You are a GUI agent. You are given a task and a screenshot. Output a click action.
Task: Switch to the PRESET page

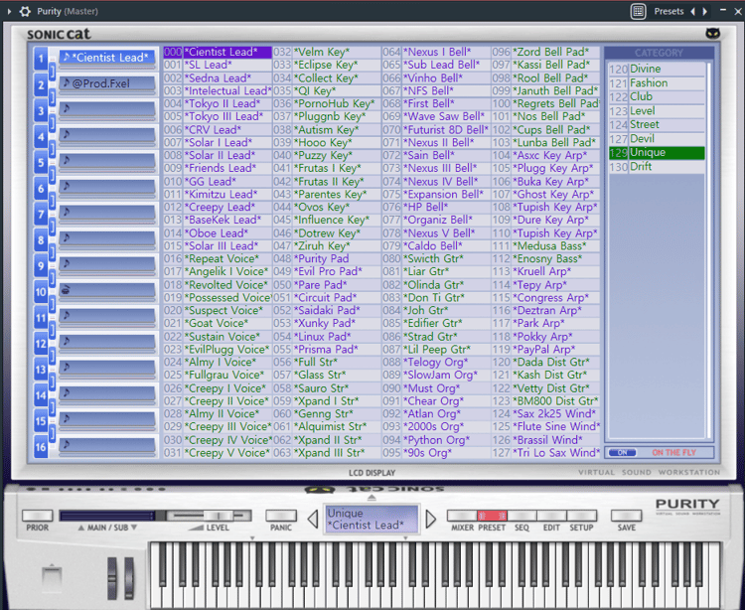tap(492, 516)
